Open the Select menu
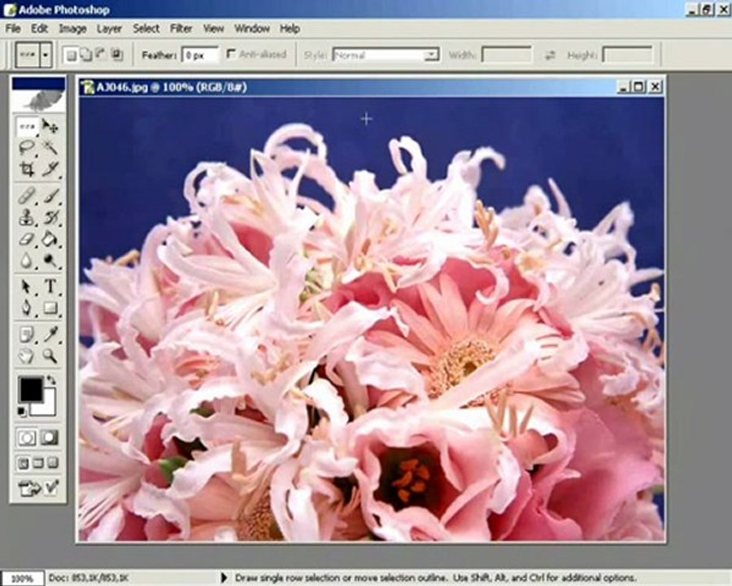 [146, 28]
